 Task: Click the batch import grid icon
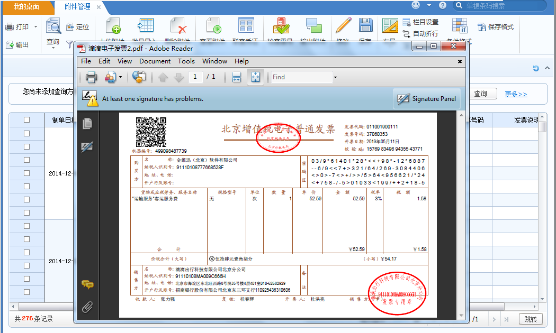146,25
